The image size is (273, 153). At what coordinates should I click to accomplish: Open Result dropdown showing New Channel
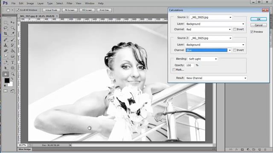coord(216,78)
